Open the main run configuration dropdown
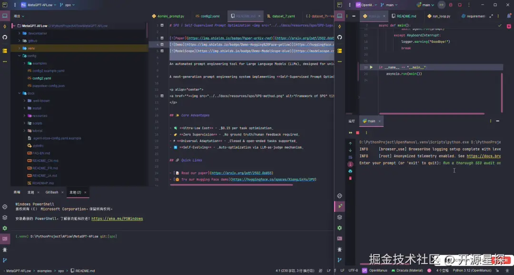Viewport: 514px width, 275px height. point(425,5)
